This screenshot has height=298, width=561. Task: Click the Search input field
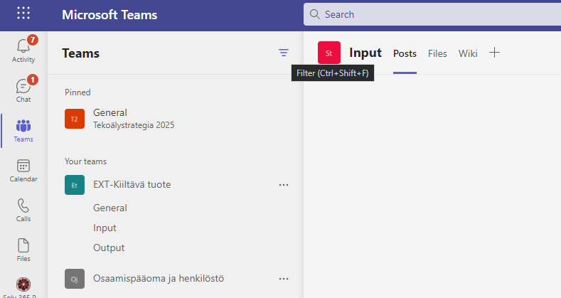(x=427, y=14)
